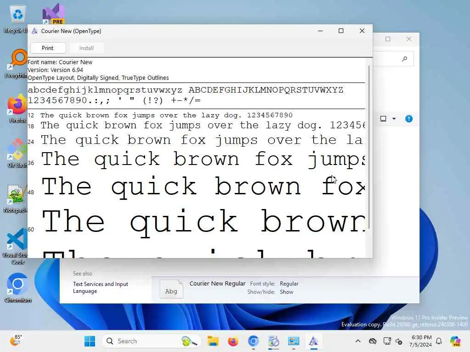Image resolution: width=470 pixels, height=352 pixels.
Task: Open the blue Help icon in Fonts window
Action: 409,119
